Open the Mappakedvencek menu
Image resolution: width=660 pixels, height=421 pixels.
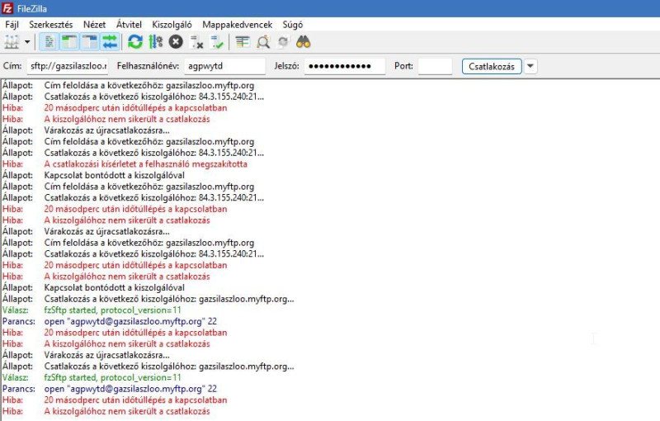point(237,25)
